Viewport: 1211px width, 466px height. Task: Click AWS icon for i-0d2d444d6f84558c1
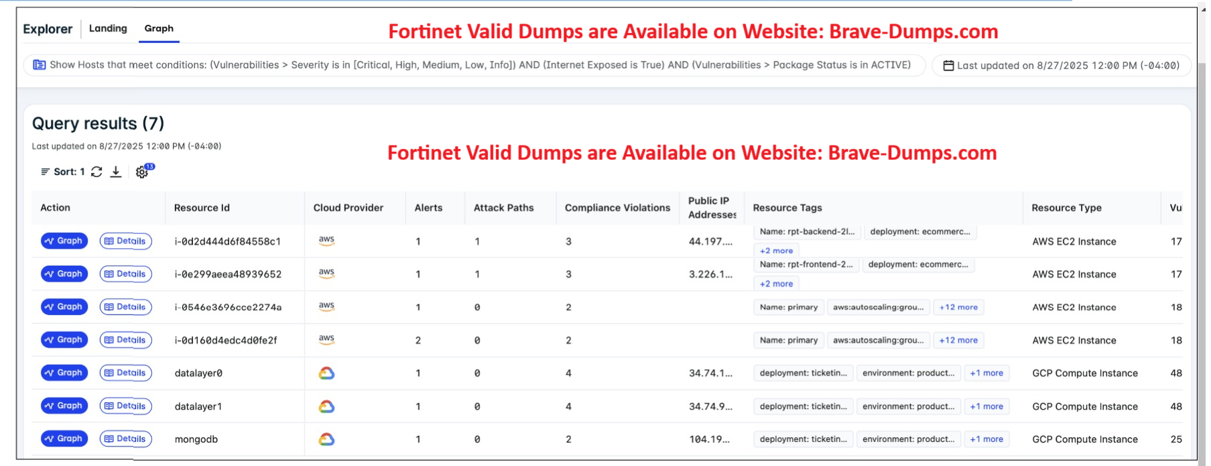pos(326,241)
